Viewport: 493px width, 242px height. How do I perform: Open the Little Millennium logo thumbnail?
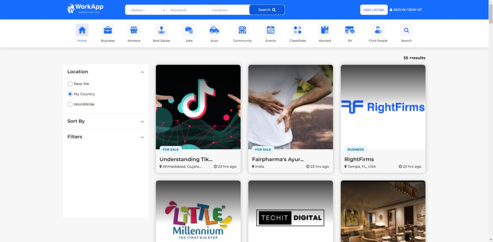[x=198, y=211]
